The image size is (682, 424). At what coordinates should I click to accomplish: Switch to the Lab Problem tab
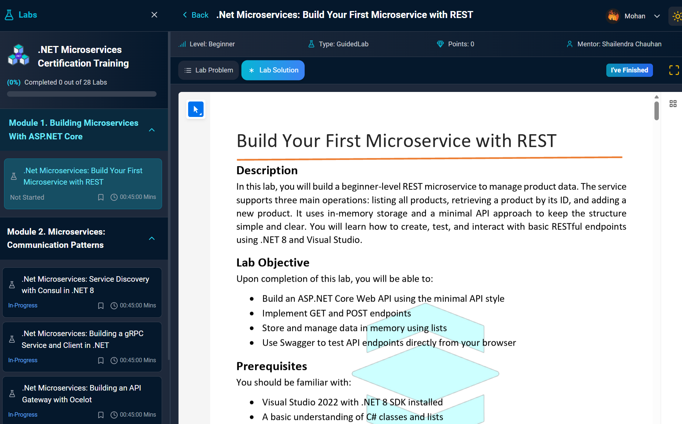[x=209, y=70]
